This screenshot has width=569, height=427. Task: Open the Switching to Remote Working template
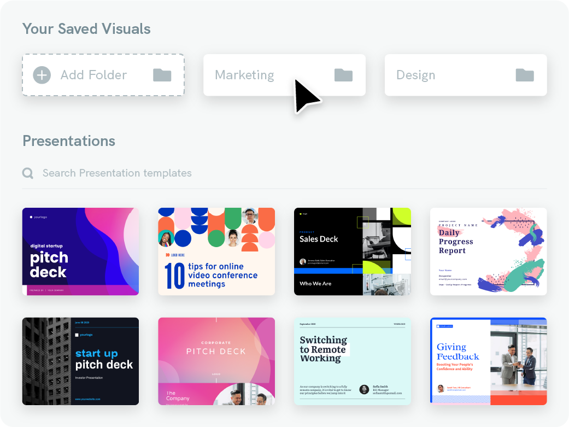[353, 361]
